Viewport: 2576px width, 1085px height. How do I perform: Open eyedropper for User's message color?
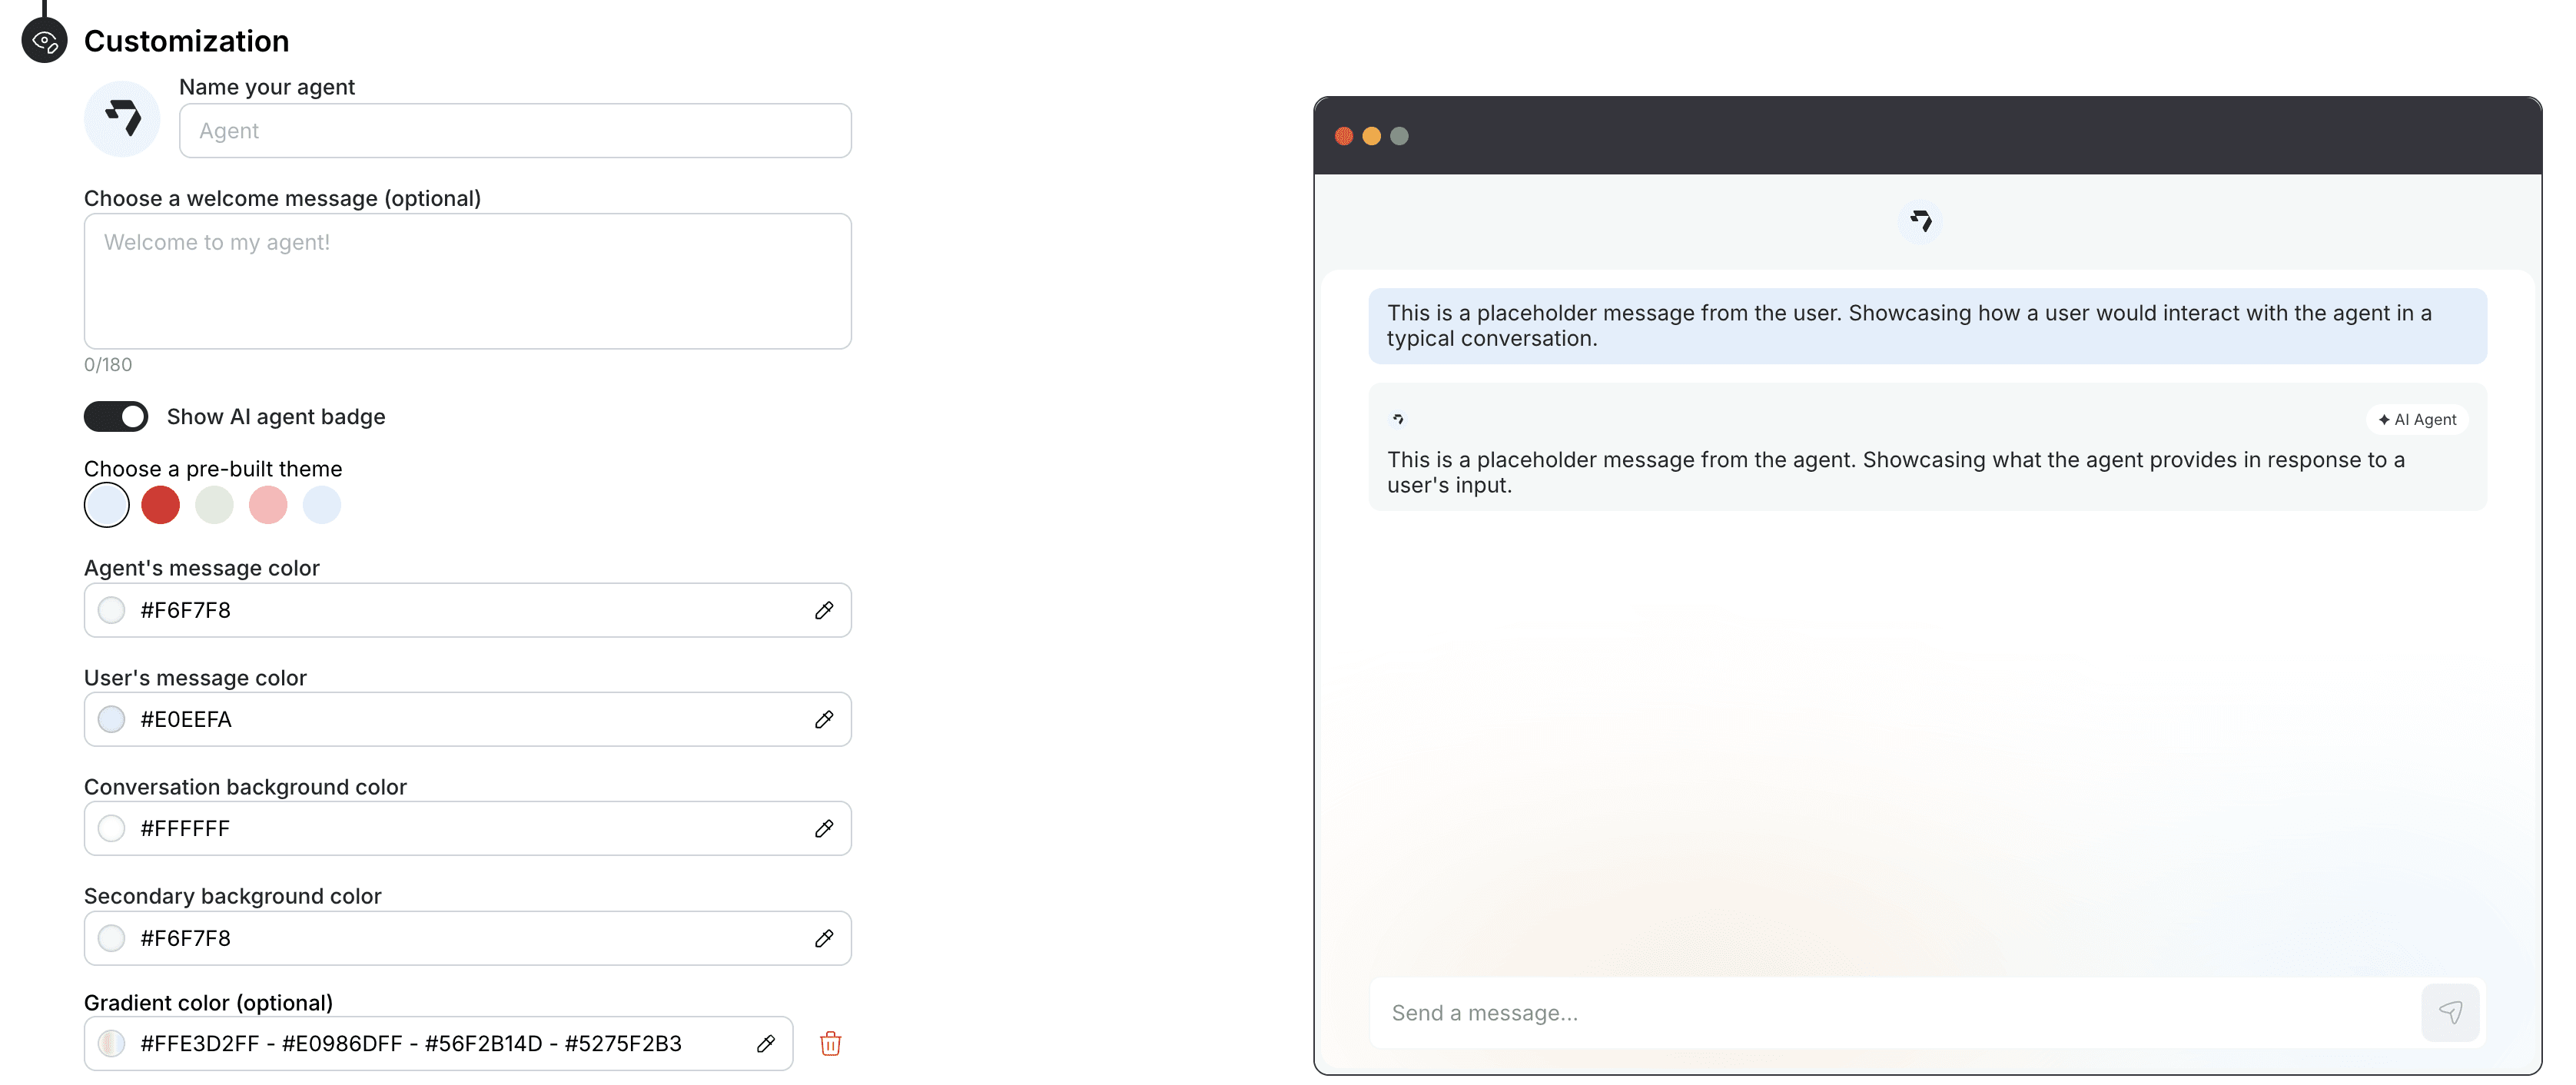coord(824,719)
